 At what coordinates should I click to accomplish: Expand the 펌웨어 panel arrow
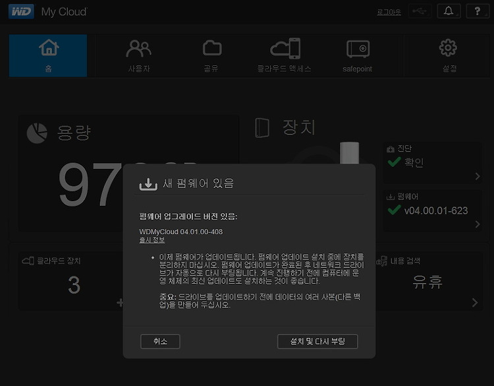click(x=478, y=224)
